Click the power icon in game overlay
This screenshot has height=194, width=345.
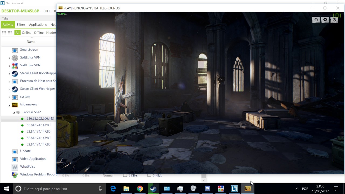[x=334, y=20]
